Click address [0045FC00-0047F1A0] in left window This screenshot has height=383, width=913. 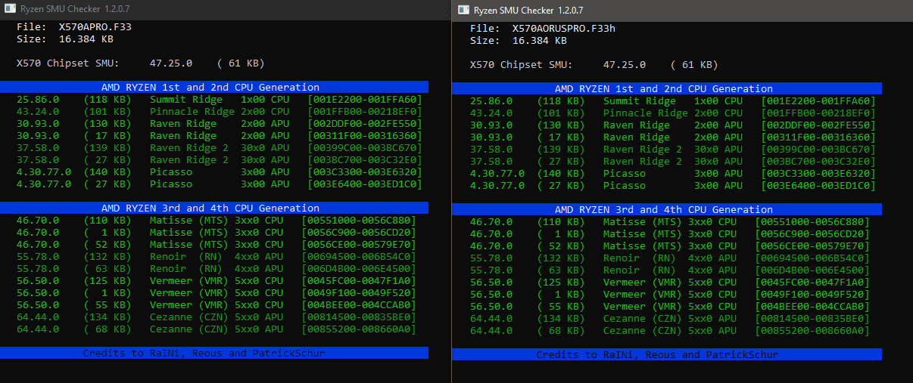point(359,281)
